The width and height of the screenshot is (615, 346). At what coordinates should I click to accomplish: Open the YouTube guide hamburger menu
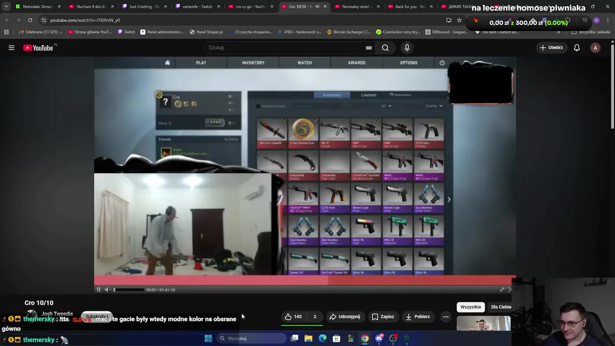(12, 48)
